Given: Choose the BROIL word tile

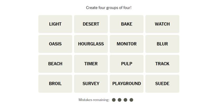Looking at the screenshot, I should click(x=55, y=83).
